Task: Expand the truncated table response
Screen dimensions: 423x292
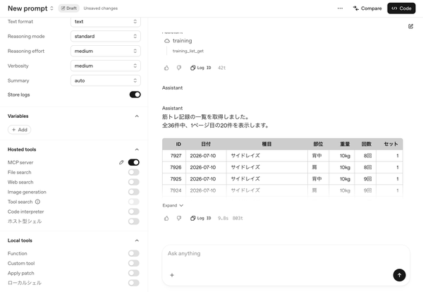Action: tap(173, 205)
